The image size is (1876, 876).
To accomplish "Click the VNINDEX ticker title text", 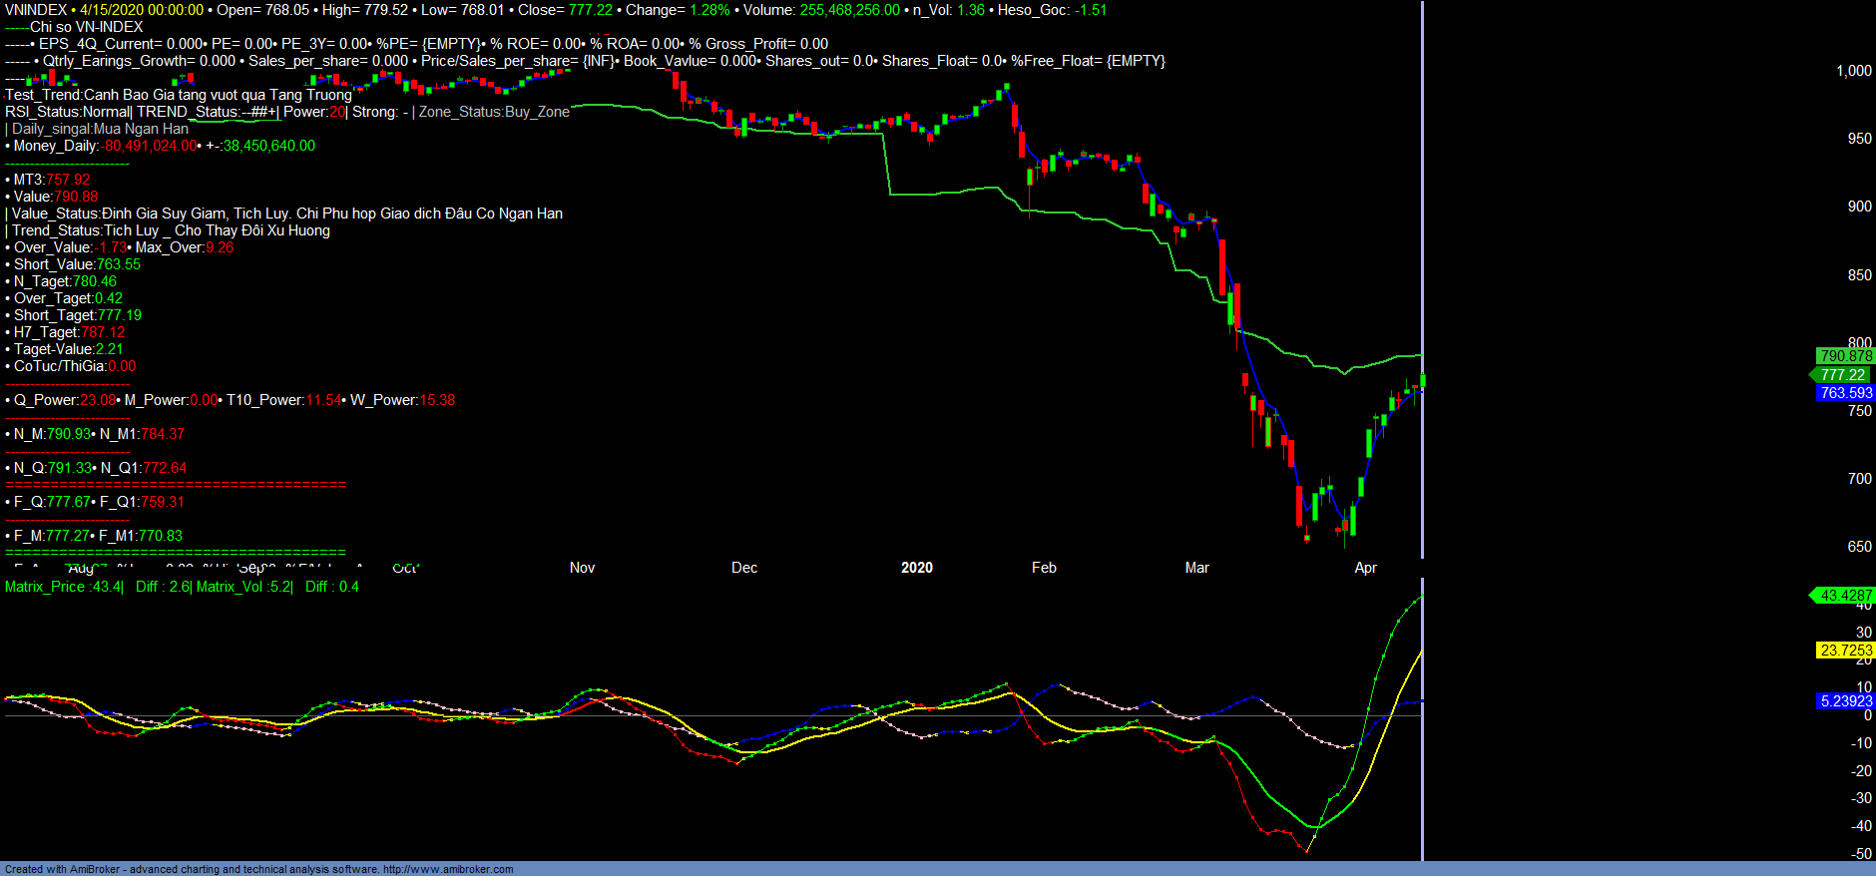I will click(36, 10).
